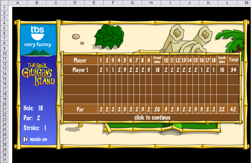Click the 'Player' header cell in scorecard
The width and height of the screenshot is (251, 163).
click(80, 60)
